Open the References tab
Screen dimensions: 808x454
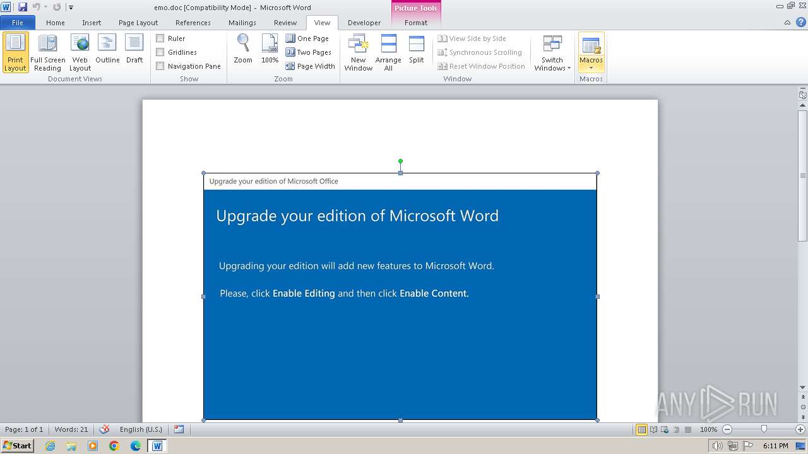pos(193,23)
